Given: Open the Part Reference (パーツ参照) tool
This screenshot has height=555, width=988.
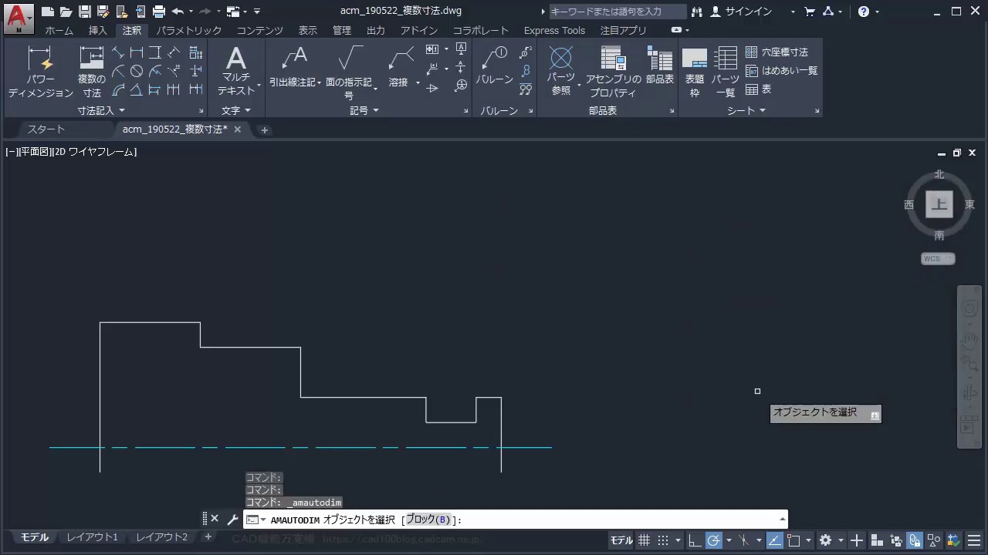Looking at the screenshot, I should tap(560, 70).
